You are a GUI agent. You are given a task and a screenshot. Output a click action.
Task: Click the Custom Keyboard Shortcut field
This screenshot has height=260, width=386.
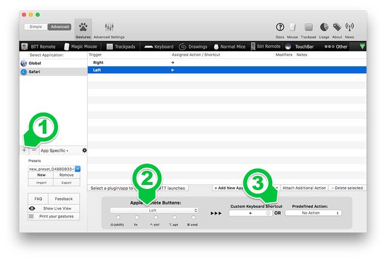(250, 213)
